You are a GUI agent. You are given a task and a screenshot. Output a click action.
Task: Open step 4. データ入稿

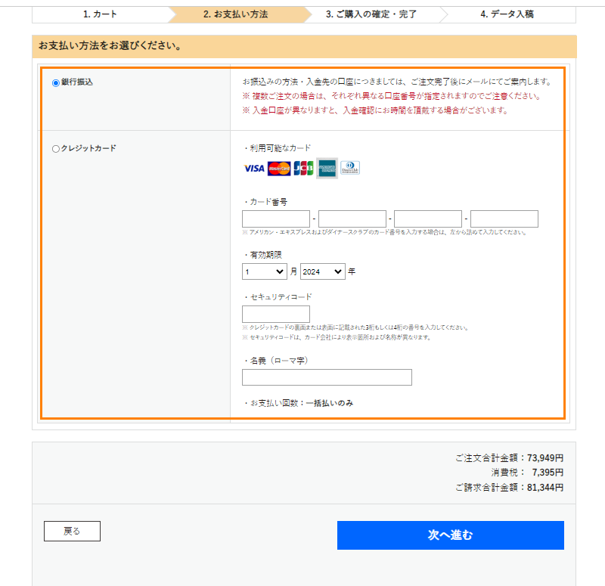[x=507, y=14]
